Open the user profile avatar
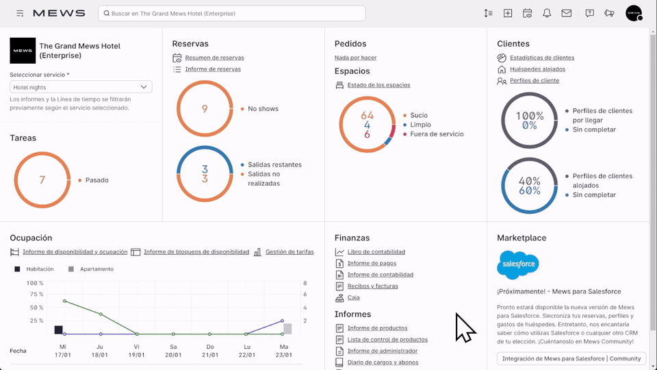 [x=634, y=13]
